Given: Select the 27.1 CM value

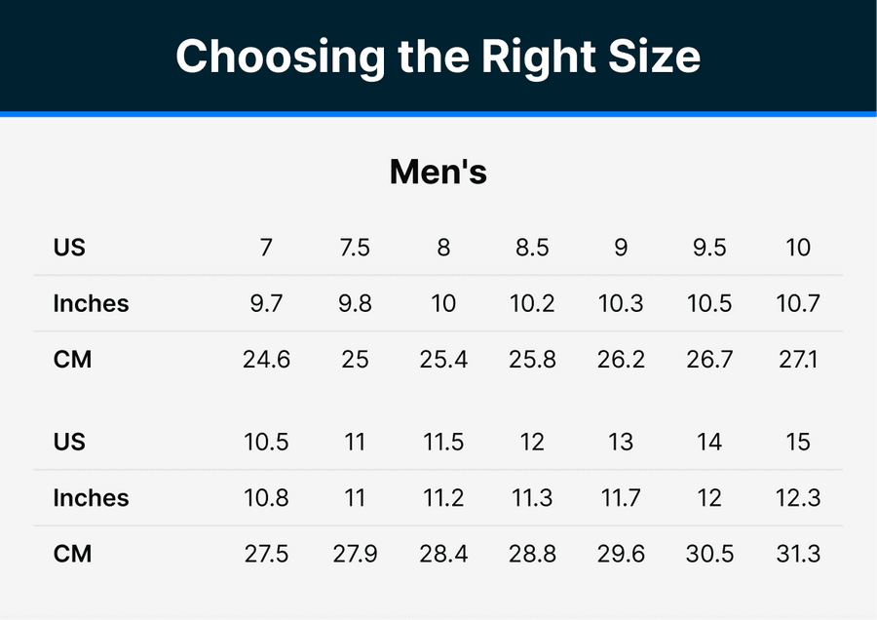Looking at the screenshot, I should point(798,360).
